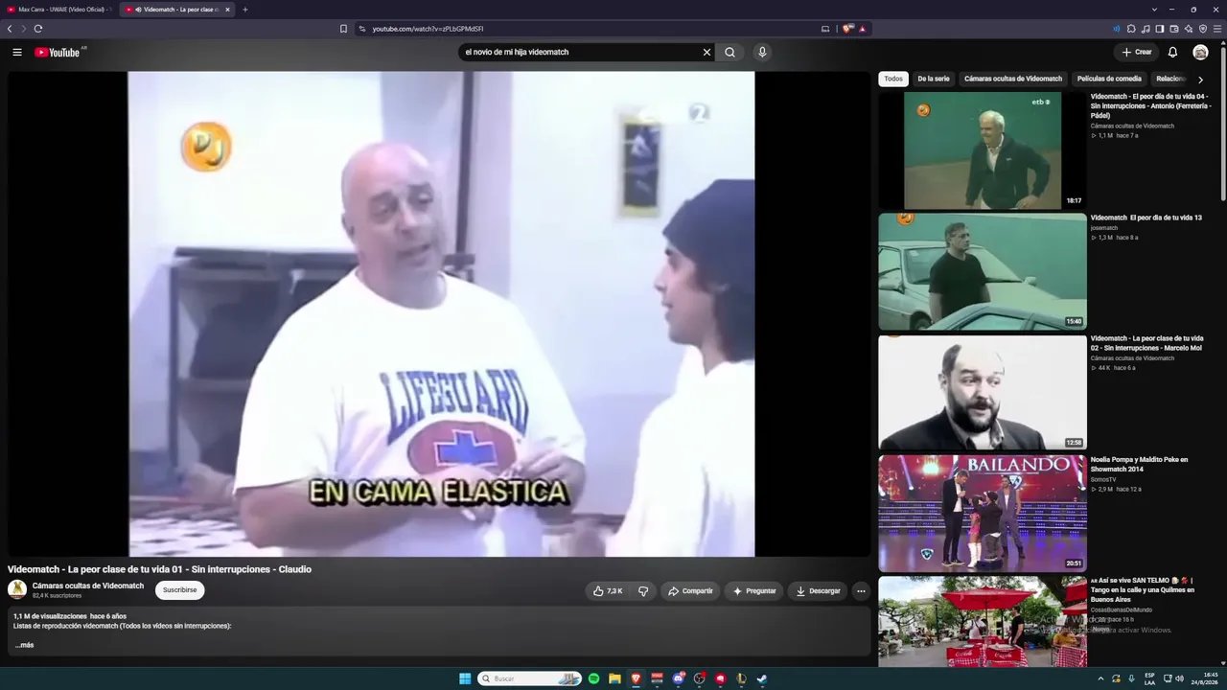Open the Brave Wallet icon
Viewport: 1227px width, 690px height.
tap(1174, 29)
